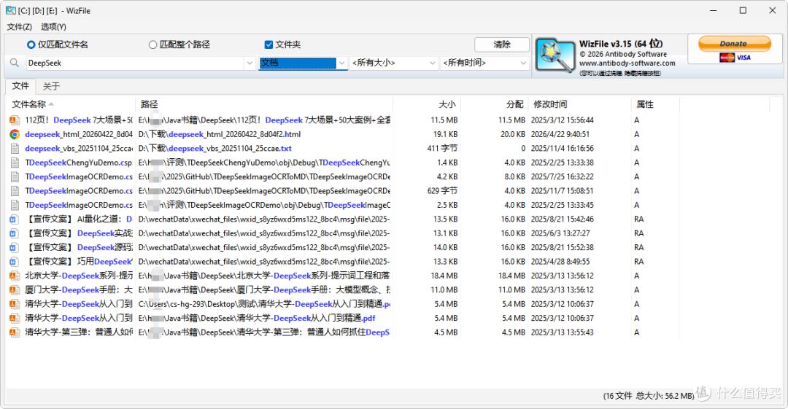The width and height of the screenshot is (788, 409).
Task: Uncheck the '文件夹' checkbox
Action: click(x=269, y=44)
